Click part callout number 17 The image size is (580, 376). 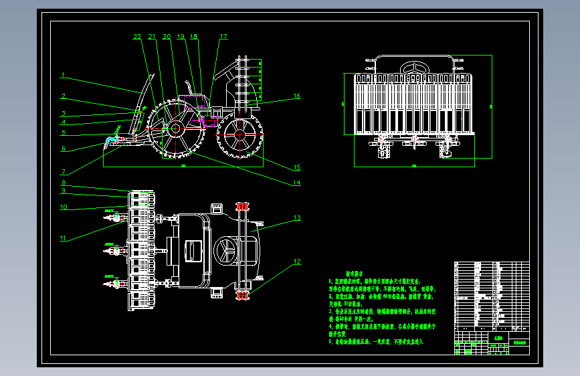click(223, 36)
